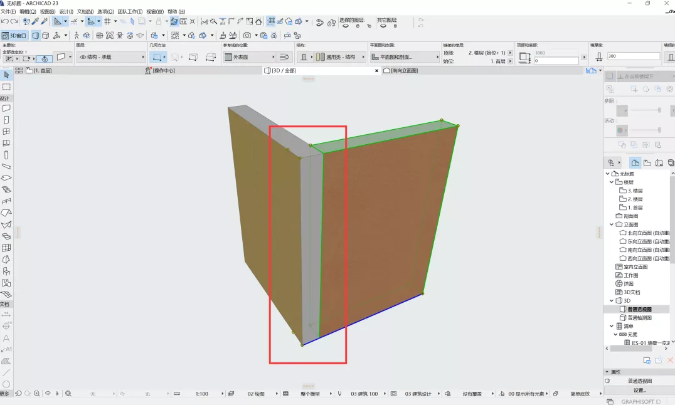
Task: Open the 编辑(E) menu
Action: coord(28,12)
